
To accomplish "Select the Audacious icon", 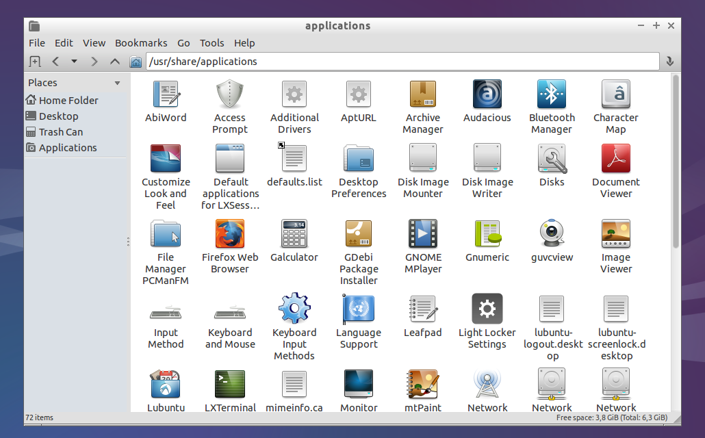I will (487, 94).
